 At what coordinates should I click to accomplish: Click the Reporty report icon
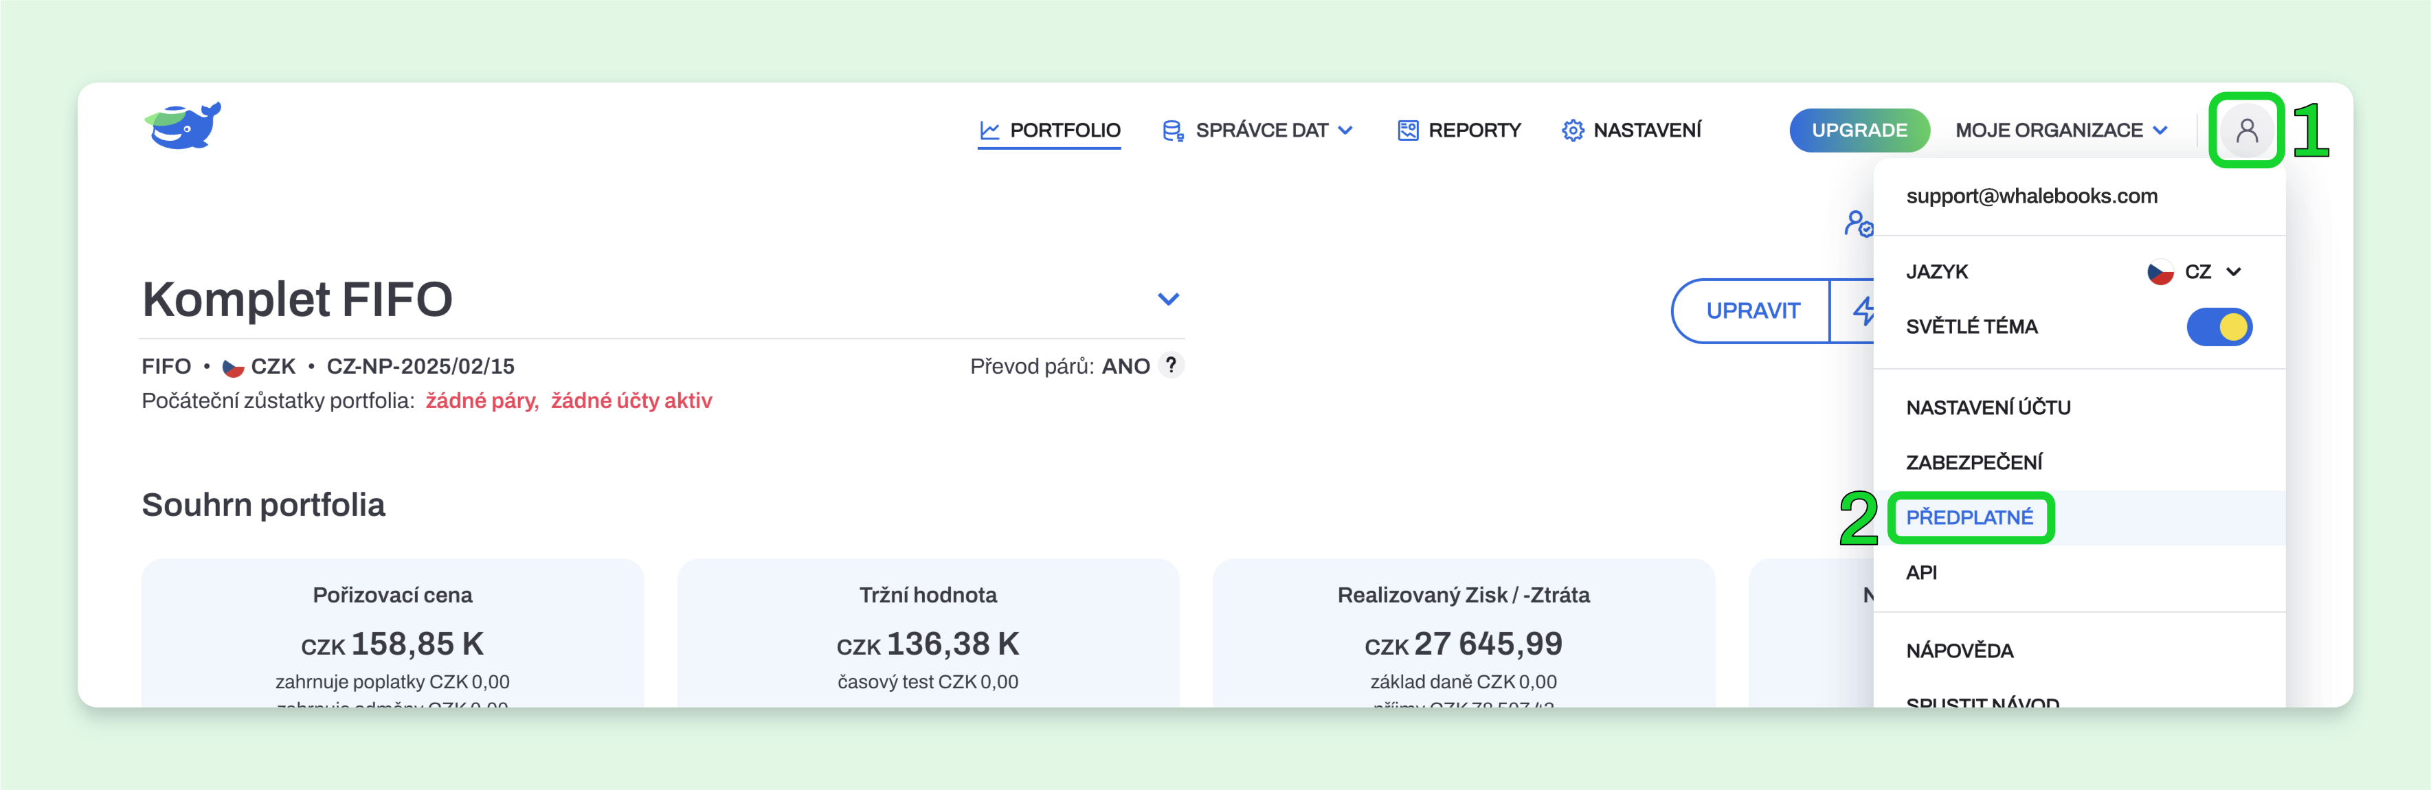1407,131
